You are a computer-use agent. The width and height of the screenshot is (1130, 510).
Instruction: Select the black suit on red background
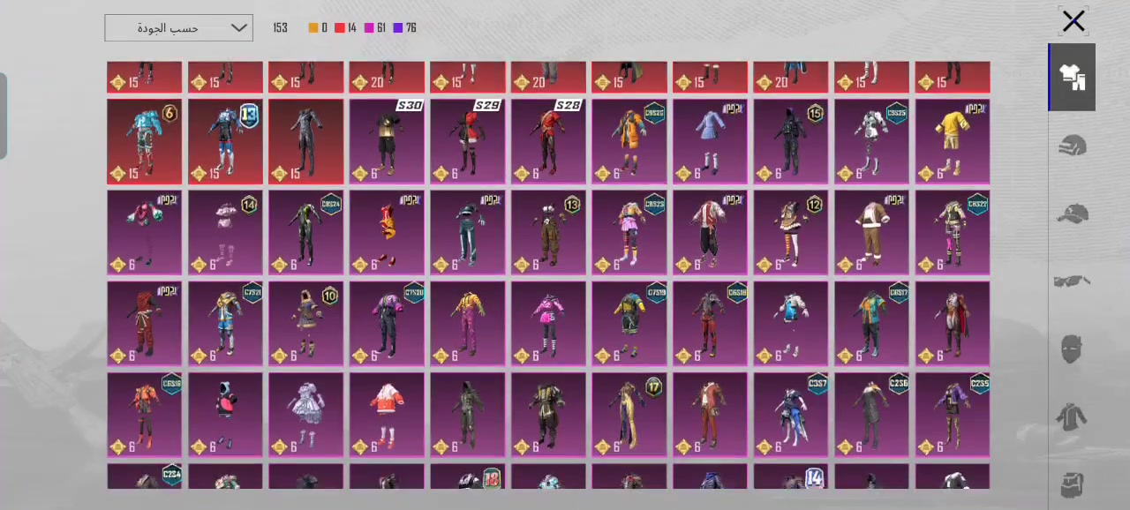coord(306,141)
